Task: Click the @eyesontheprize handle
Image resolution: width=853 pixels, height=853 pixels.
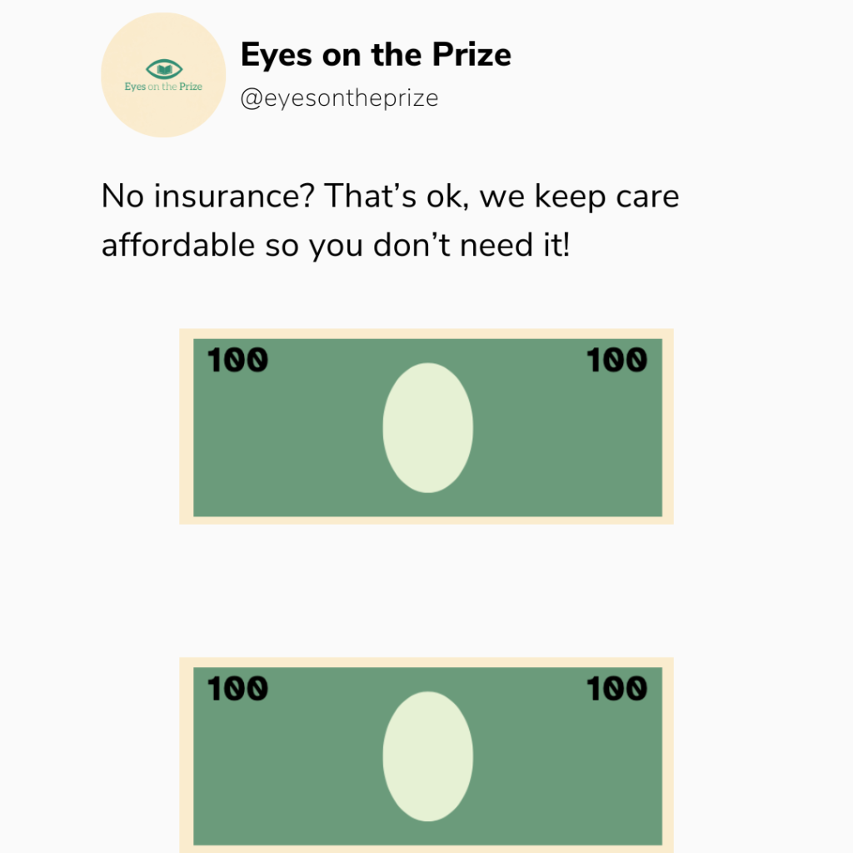Action: [x=340, y=98]
